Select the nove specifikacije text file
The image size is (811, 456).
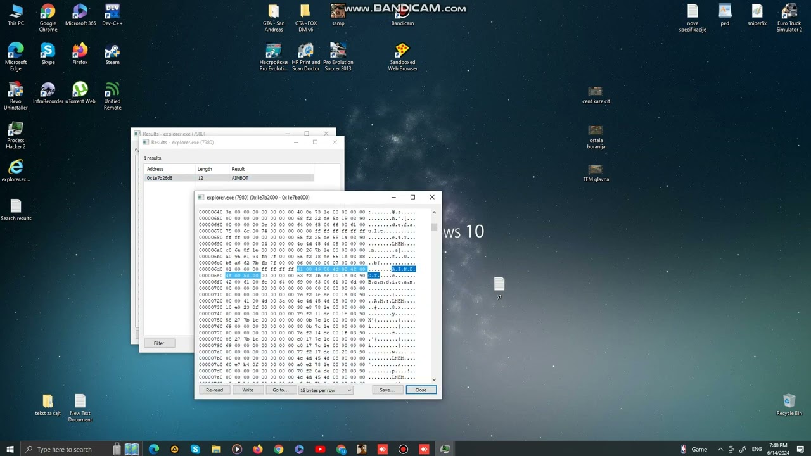pyautogui.click(x=693, y=18)
